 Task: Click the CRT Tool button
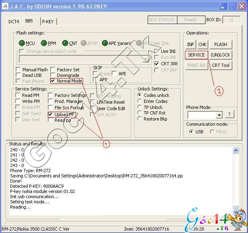click(x=220, y=65)
